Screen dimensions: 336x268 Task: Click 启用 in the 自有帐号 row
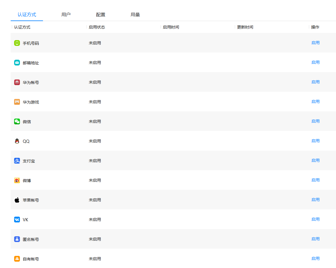[315, 258]
